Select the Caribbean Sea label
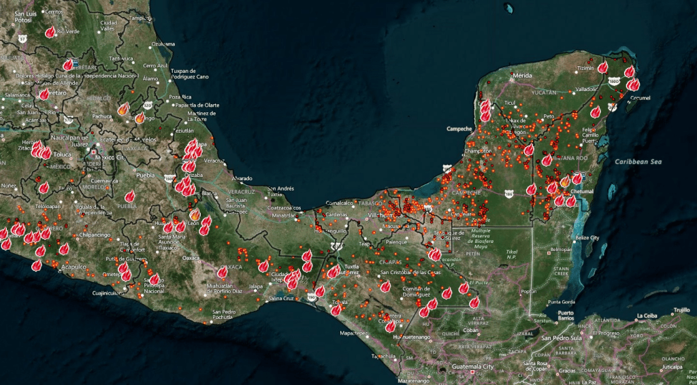 coord(638,162)
